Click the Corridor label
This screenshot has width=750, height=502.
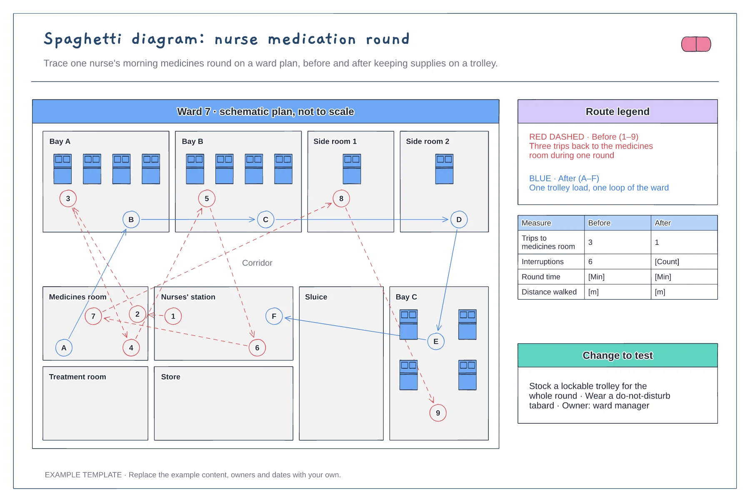[257, 263]
